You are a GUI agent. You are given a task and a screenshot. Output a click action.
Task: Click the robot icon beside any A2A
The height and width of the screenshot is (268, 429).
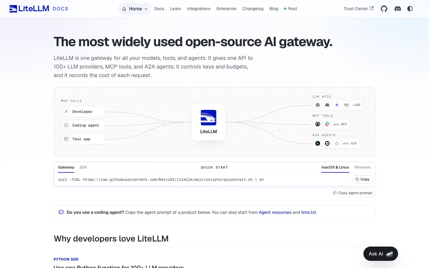click(337, 143)
